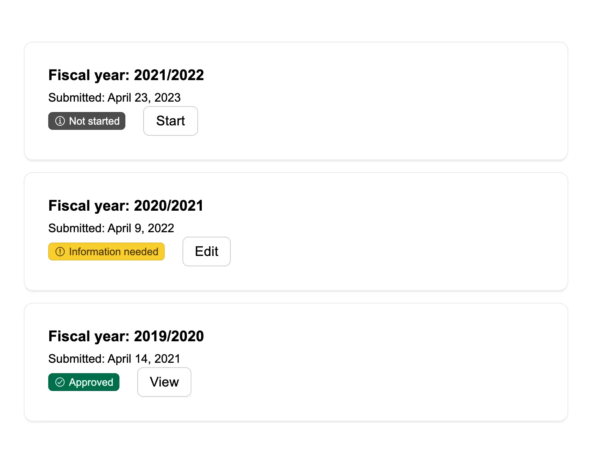
Task: Click the Submitted: April 14, 2021 text
Action: pos(114,359)
